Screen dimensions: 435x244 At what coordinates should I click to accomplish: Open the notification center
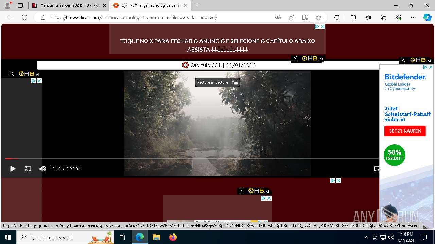pos(424,237)
